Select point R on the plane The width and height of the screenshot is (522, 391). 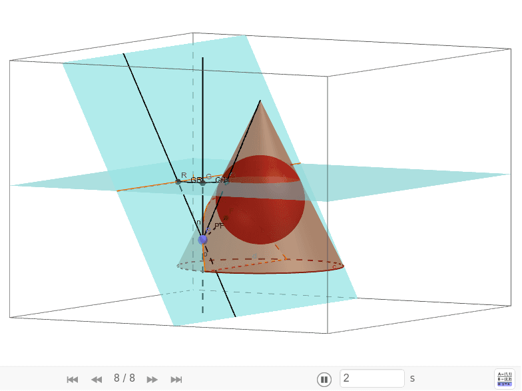point(178,181)
